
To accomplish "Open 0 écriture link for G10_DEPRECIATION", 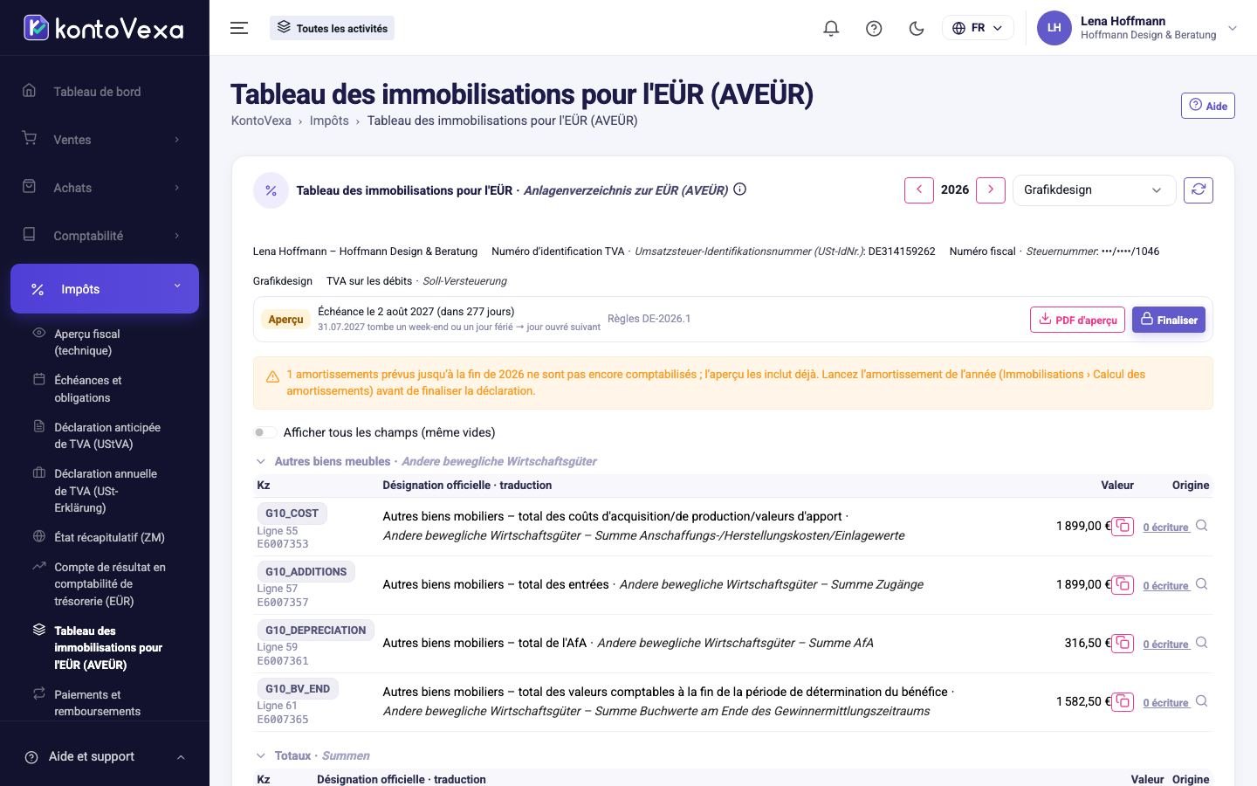I will [x=1166, y=645].
